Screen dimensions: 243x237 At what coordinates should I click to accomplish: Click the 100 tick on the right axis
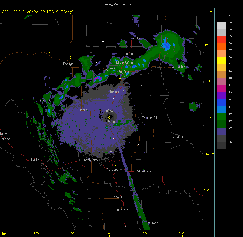pyautogui.click(x=207, y=44)
